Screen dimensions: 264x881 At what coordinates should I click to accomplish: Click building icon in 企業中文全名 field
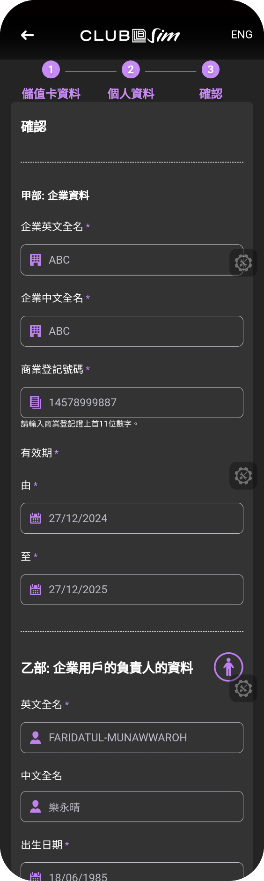pos(36,331)
